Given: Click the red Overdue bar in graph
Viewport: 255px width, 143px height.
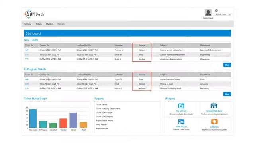Looking at the screenshot, I should click(x=63, y=123).
